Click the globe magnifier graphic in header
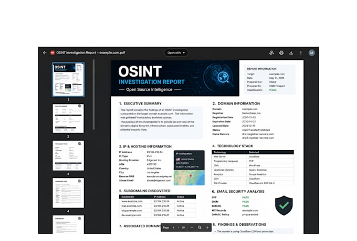 click(219, 78)
